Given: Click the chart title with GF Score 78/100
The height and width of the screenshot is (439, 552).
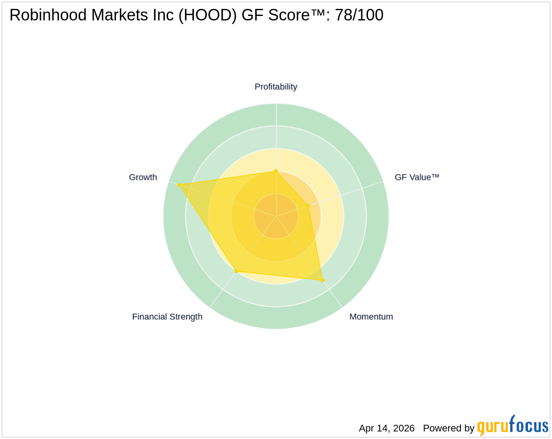Looking at the screenshot, I should point(196,15).
